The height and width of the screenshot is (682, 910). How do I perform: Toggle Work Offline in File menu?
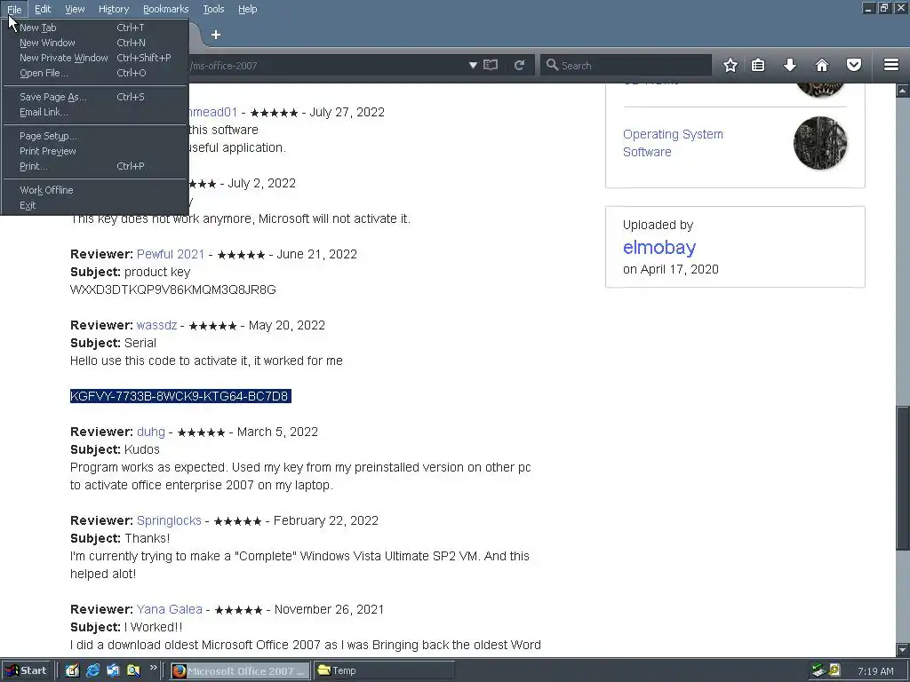[x=95, y=190]
